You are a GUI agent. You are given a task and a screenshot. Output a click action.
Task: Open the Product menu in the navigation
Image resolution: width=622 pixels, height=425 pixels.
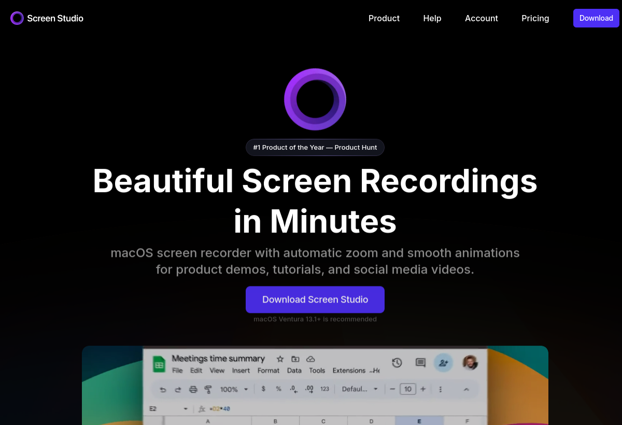[384, 18]
